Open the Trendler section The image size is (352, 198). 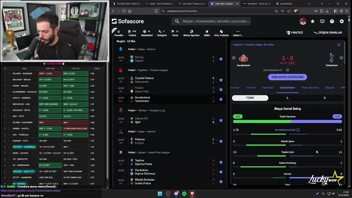(119, 33)
